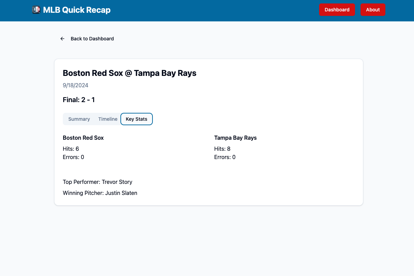This screenshot has height=276, width=414.
Task: Switch to the Summary tab
Action: [79, 119]
